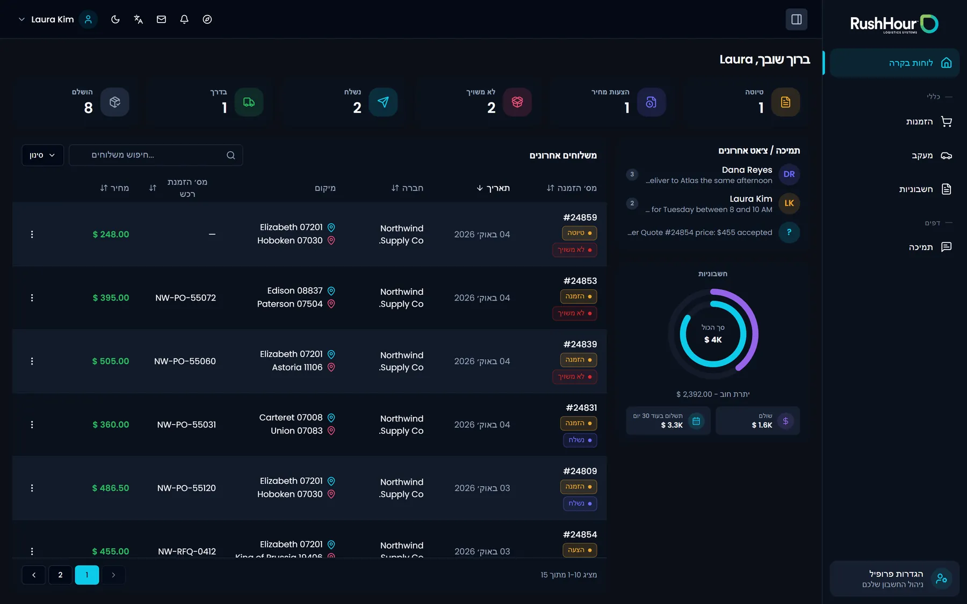The image size is (967, 604).
Task: Open row actions menu for order #24809
Action: (x=32, y=488)
